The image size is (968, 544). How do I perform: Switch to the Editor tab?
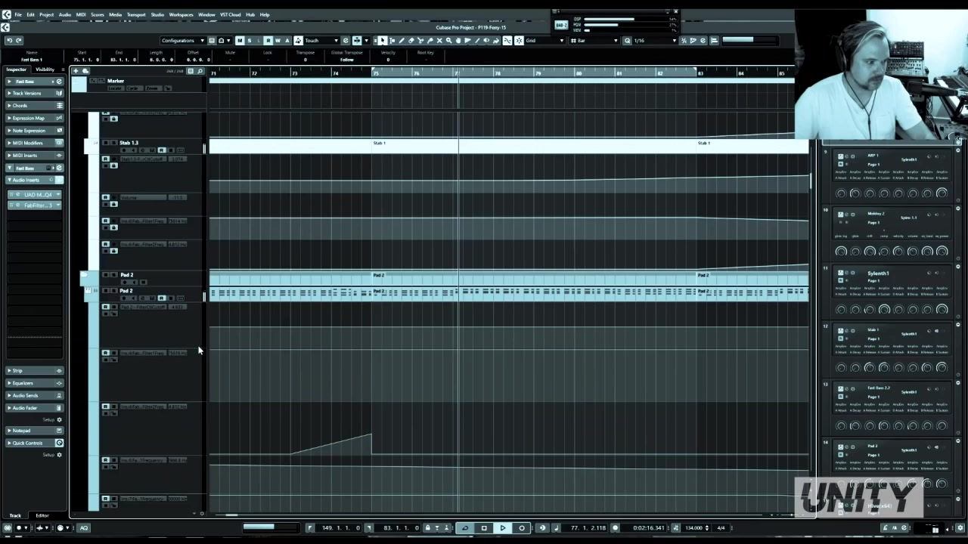42,515
